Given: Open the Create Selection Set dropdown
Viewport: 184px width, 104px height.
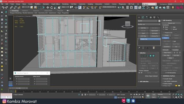Looking at the screenshot, I should [109, 7].
